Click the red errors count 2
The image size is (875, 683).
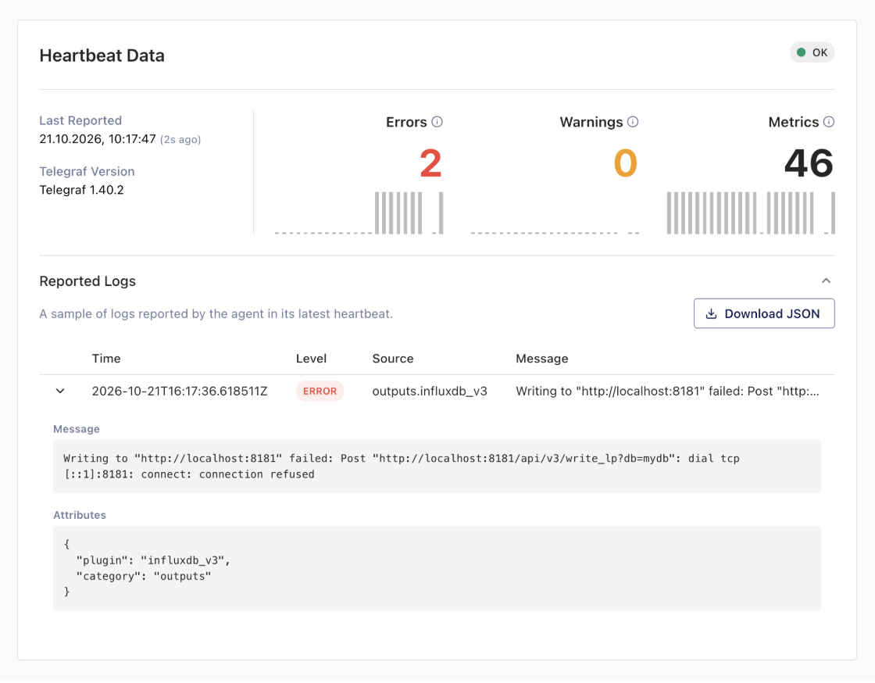(430, 163)
